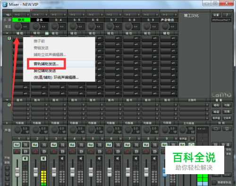Click the 均衡 reset button in the 重置 panel

[x=227, y=105]
